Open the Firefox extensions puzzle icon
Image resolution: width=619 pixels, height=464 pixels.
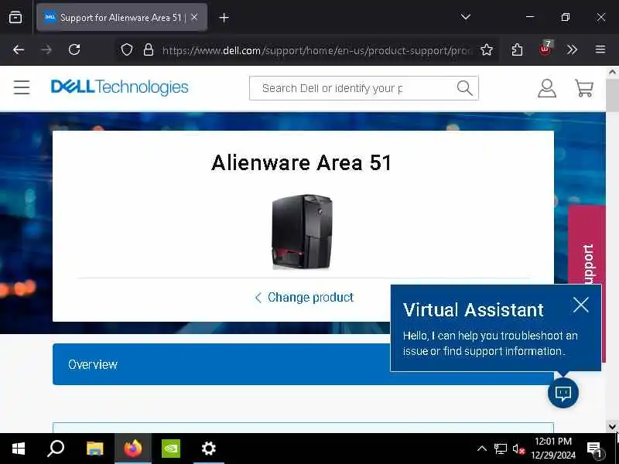pos(517,49)
